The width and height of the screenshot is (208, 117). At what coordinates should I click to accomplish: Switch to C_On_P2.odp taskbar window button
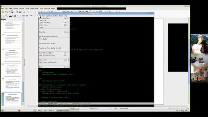45,110
